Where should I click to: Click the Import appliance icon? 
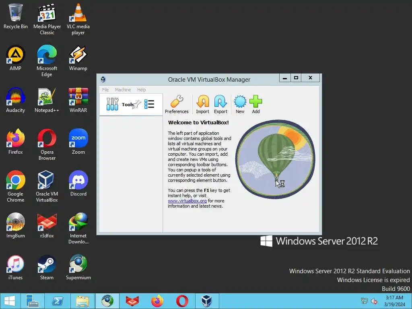point(203,104)
